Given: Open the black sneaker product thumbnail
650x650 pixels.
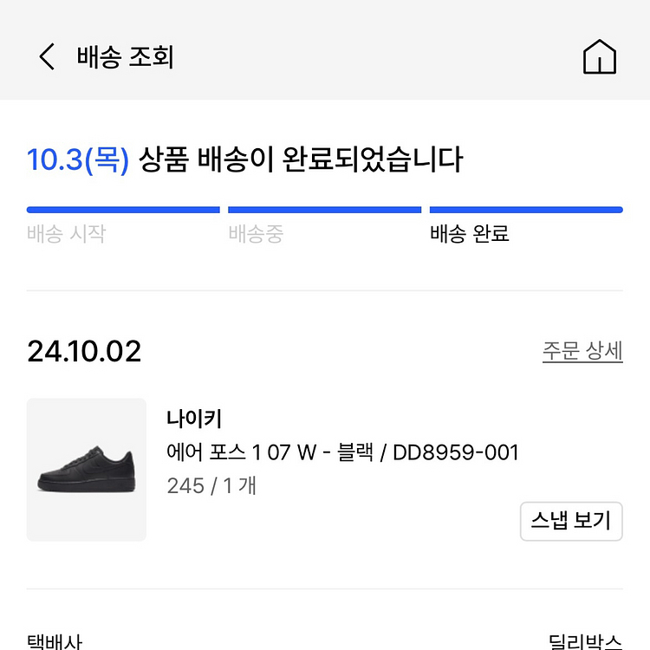Looking at the screenshot, I should [87, 470].
